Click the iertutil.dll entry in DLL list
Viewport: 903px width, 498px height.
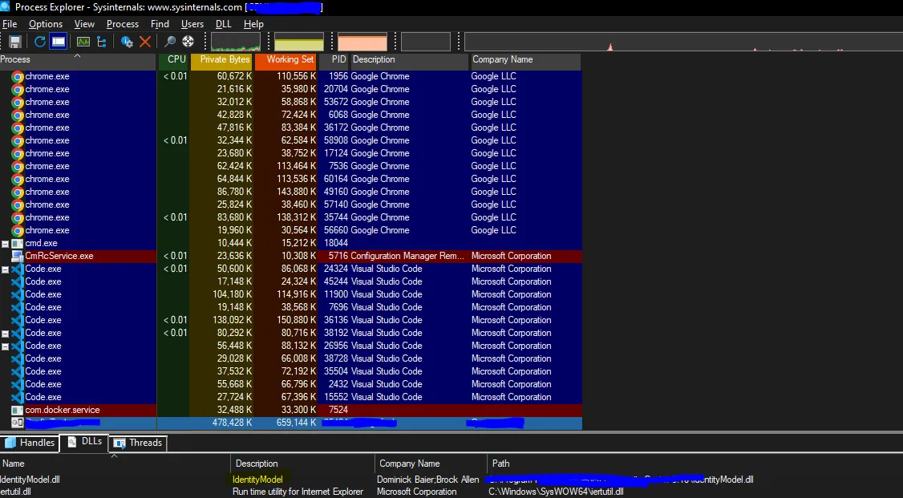click(15, 492)
